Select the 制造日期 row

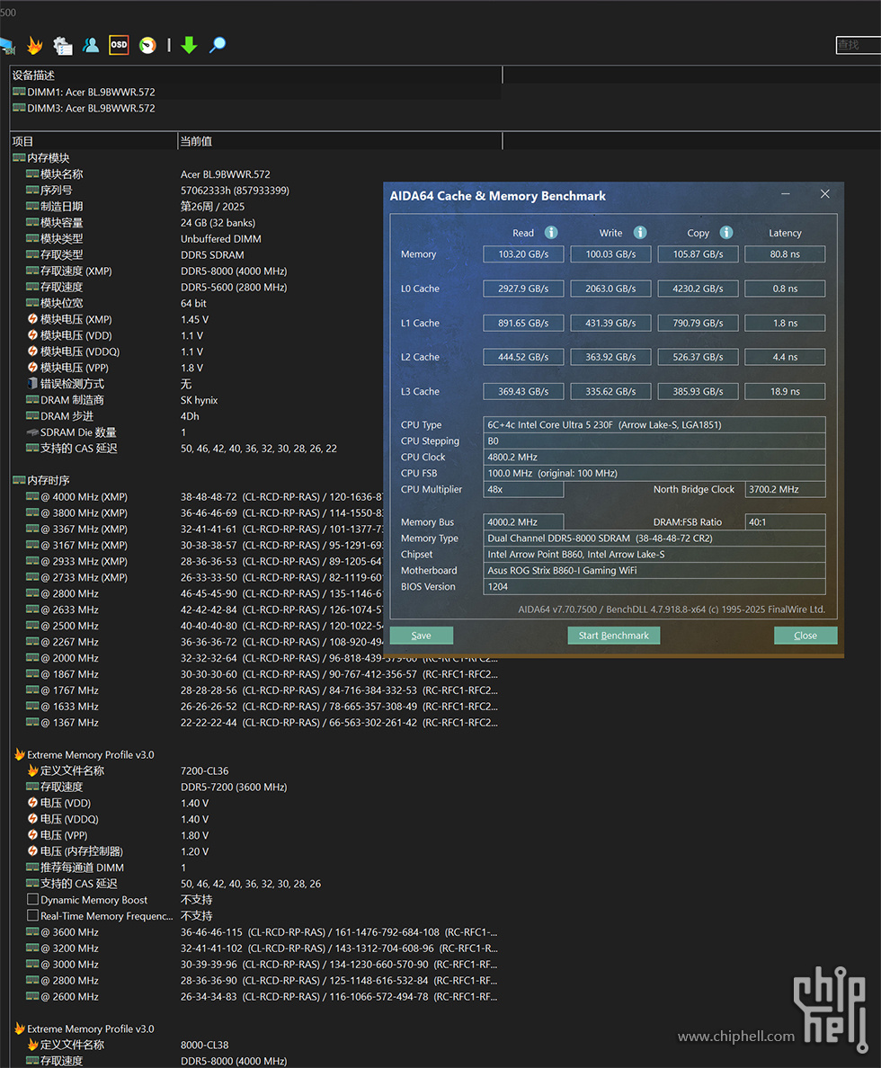(x=198, y=207)
